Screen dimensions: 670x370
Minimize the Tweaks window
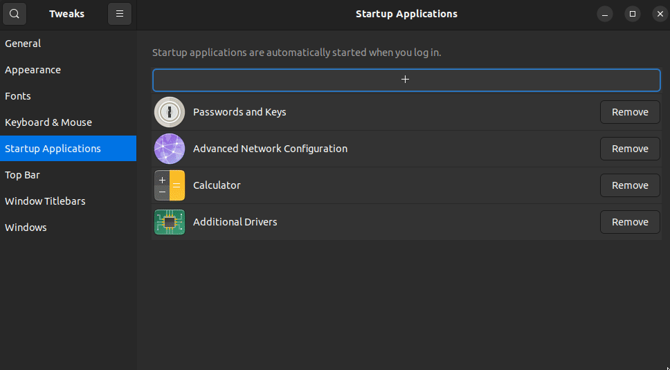click(605, 14)
